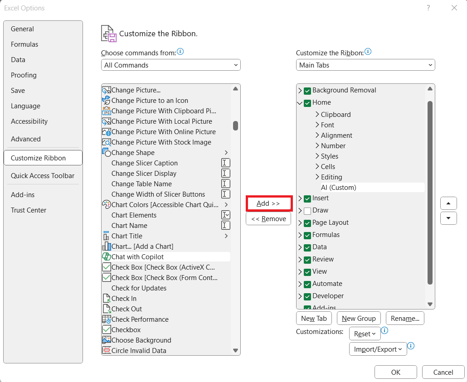Toggle the Page Layout checkbox

pos(307,223)
